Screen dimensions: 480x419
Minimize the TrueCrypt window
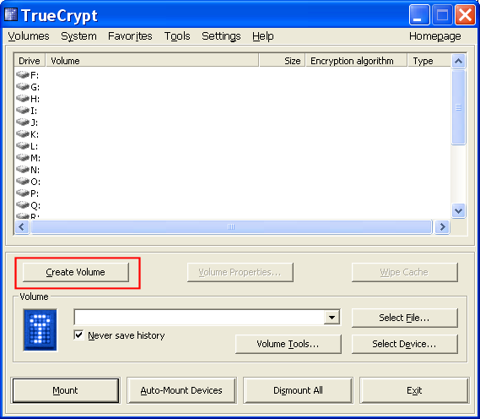coord(419,14)
